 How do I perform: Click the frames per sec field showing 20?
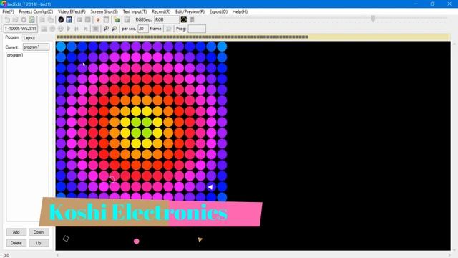pos(143,29)
